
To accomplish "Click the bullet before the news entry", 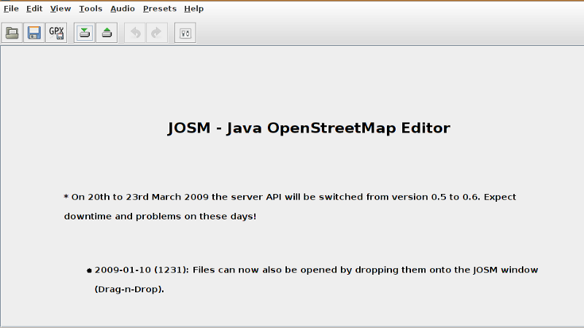I will click(89, 270).
